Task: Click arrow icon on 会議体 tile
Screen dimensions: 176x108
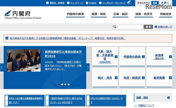Action: tap(170, 57)
